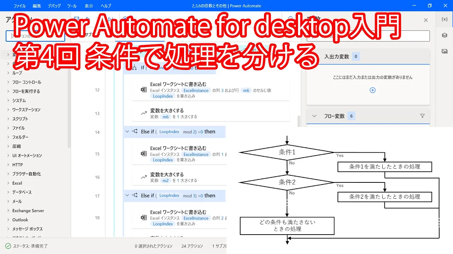Open the images pane icon in the right sidebar
The width and height of the screenshot is (453, 254).
(x=445, y=51)
